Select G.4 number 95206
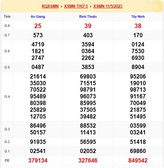Screen dimensions: 164x168 click(x=138, y=76)
